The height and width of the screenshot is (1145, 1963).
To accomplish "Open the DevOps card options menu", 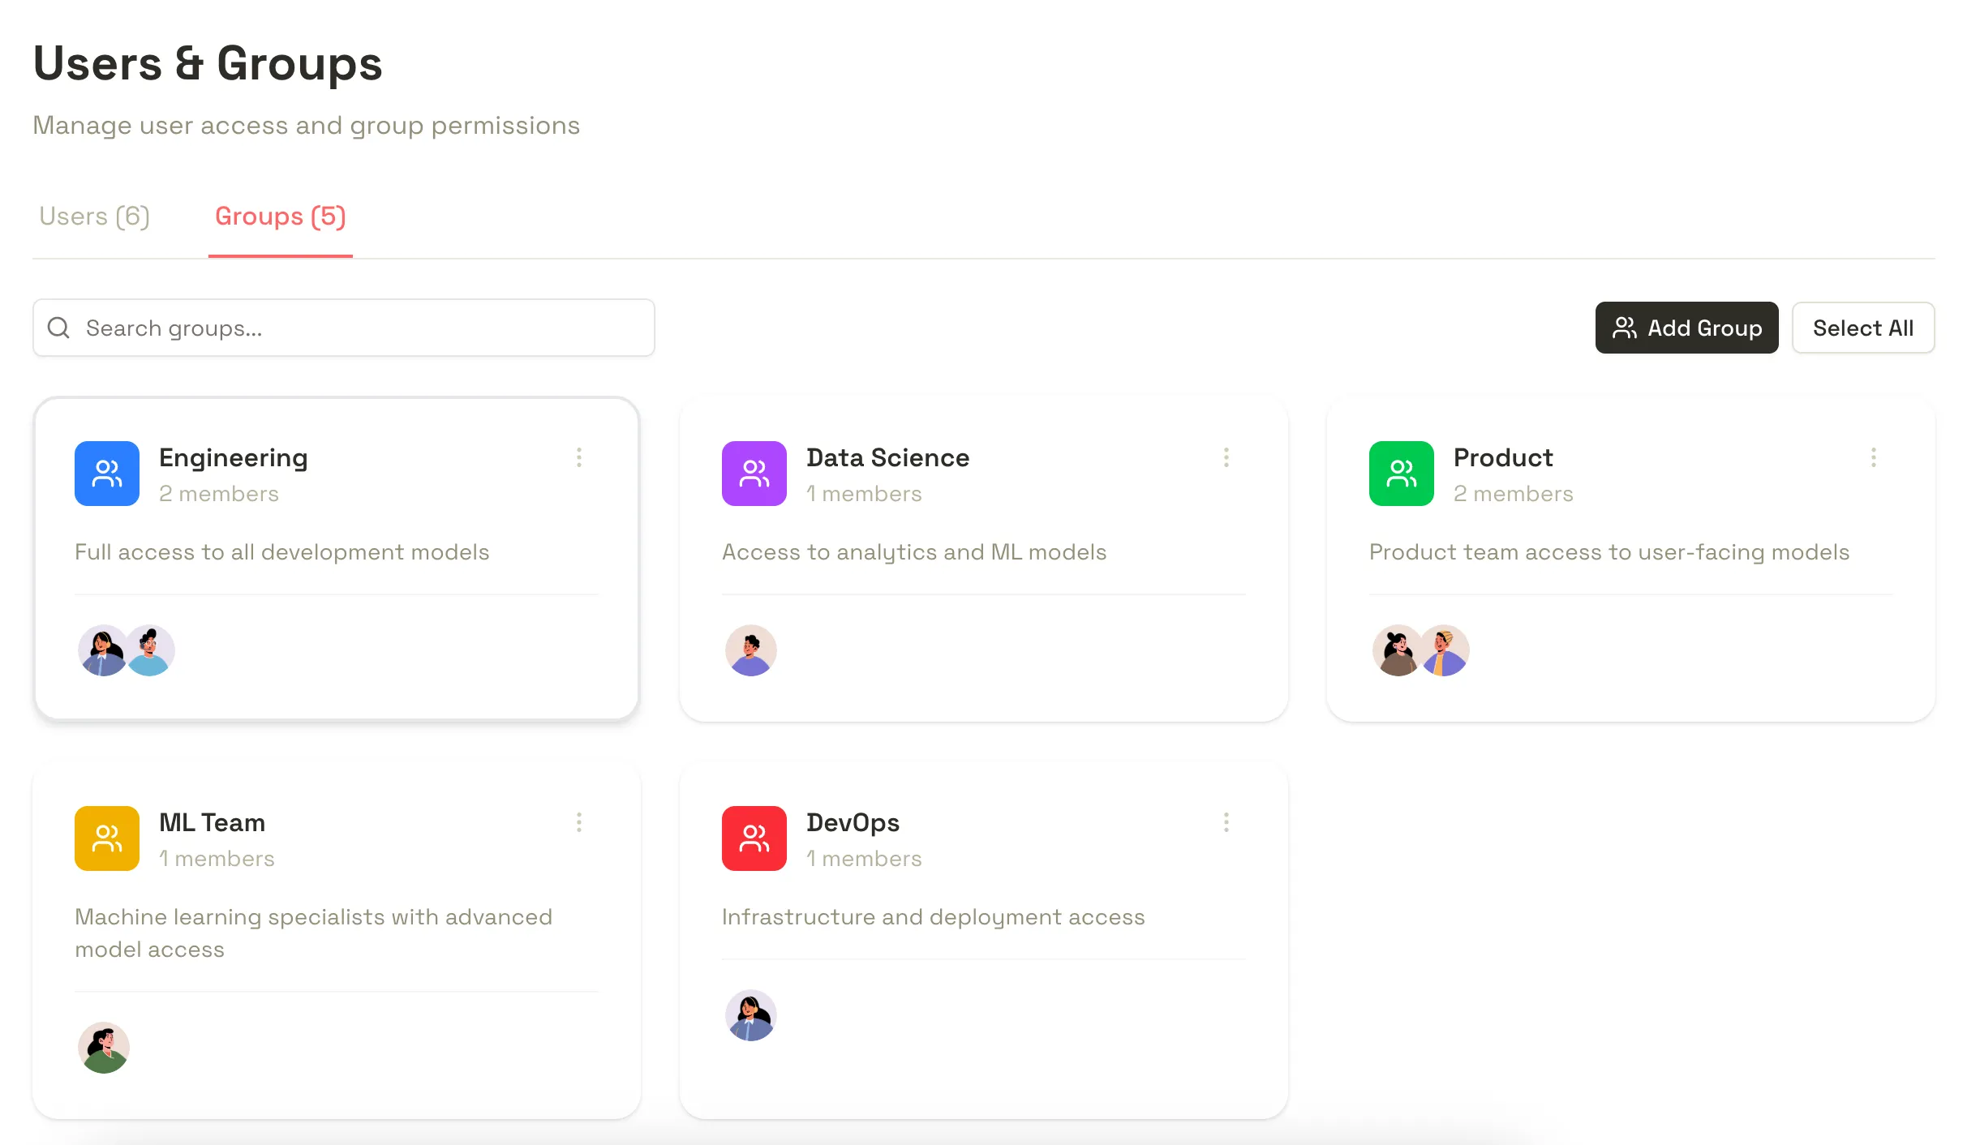I will (x=1226, y=822).
